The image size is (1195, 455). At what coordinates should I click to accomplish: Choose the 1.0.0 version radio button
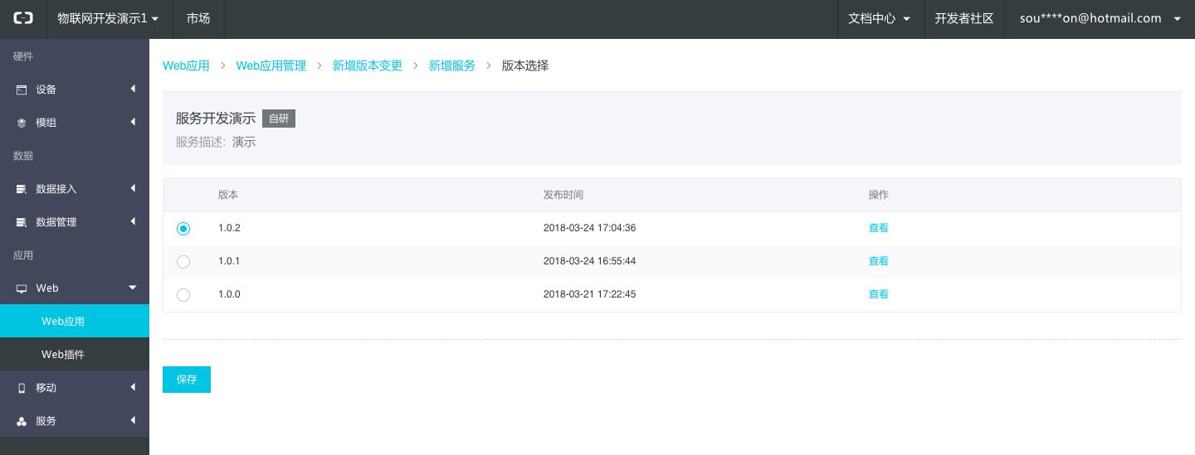[183, 294]
